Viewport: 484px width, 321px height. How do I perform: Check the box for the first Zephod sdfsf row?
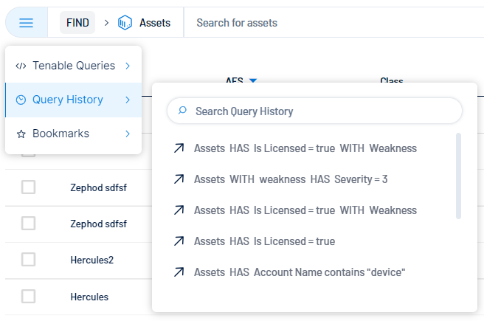click(x=28, y=187)
